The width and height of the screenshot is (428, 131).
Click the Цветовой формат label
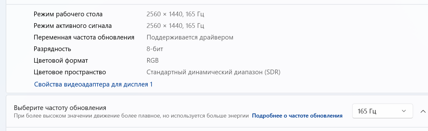pyautogui.click(x=61, y=60)
